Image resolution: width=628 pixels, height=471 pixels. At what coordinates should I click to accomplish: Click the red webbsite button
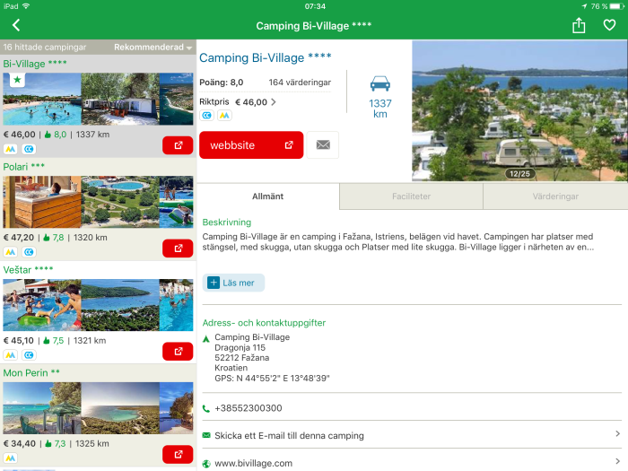tap(251, 145)
